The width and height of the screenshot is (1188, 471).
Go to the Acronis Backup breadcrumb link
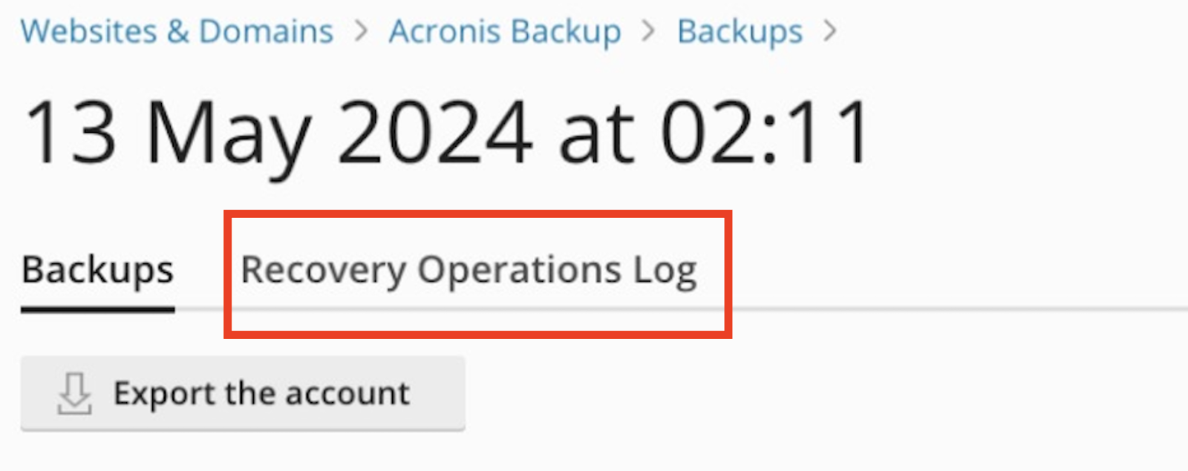505,31
